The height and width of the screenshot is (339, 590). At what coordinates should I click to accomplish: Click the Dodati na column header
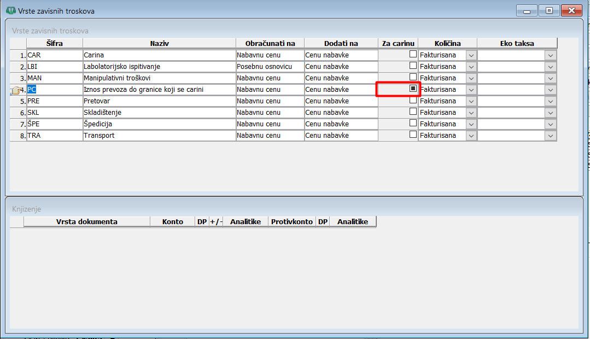tap(341, 43)
